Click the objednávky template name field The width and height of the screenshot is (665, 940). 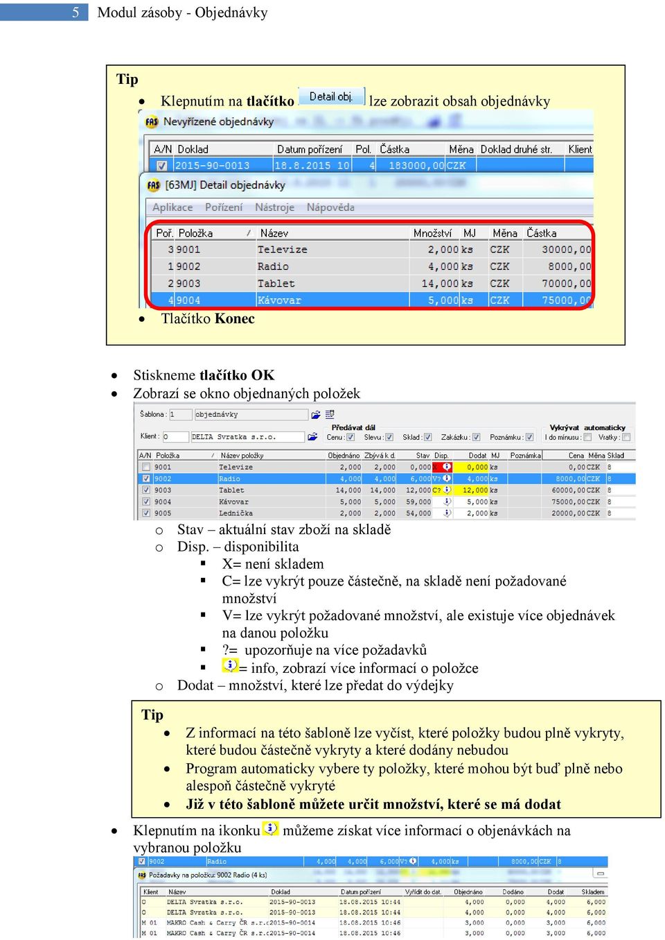tap(251, 414)
